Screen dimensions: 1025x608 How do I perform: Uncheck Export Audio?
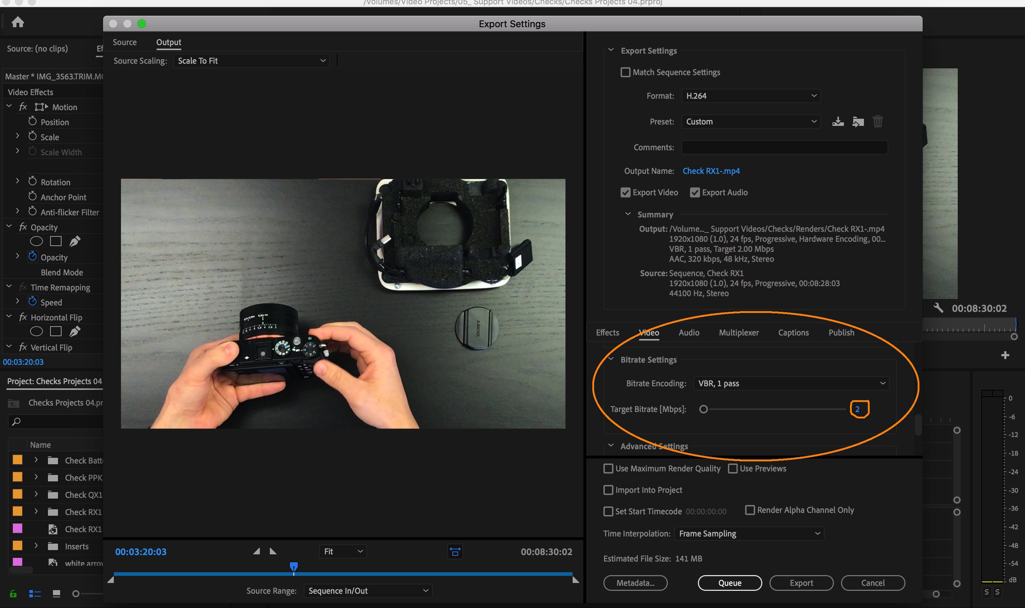[x=695, y=192]
